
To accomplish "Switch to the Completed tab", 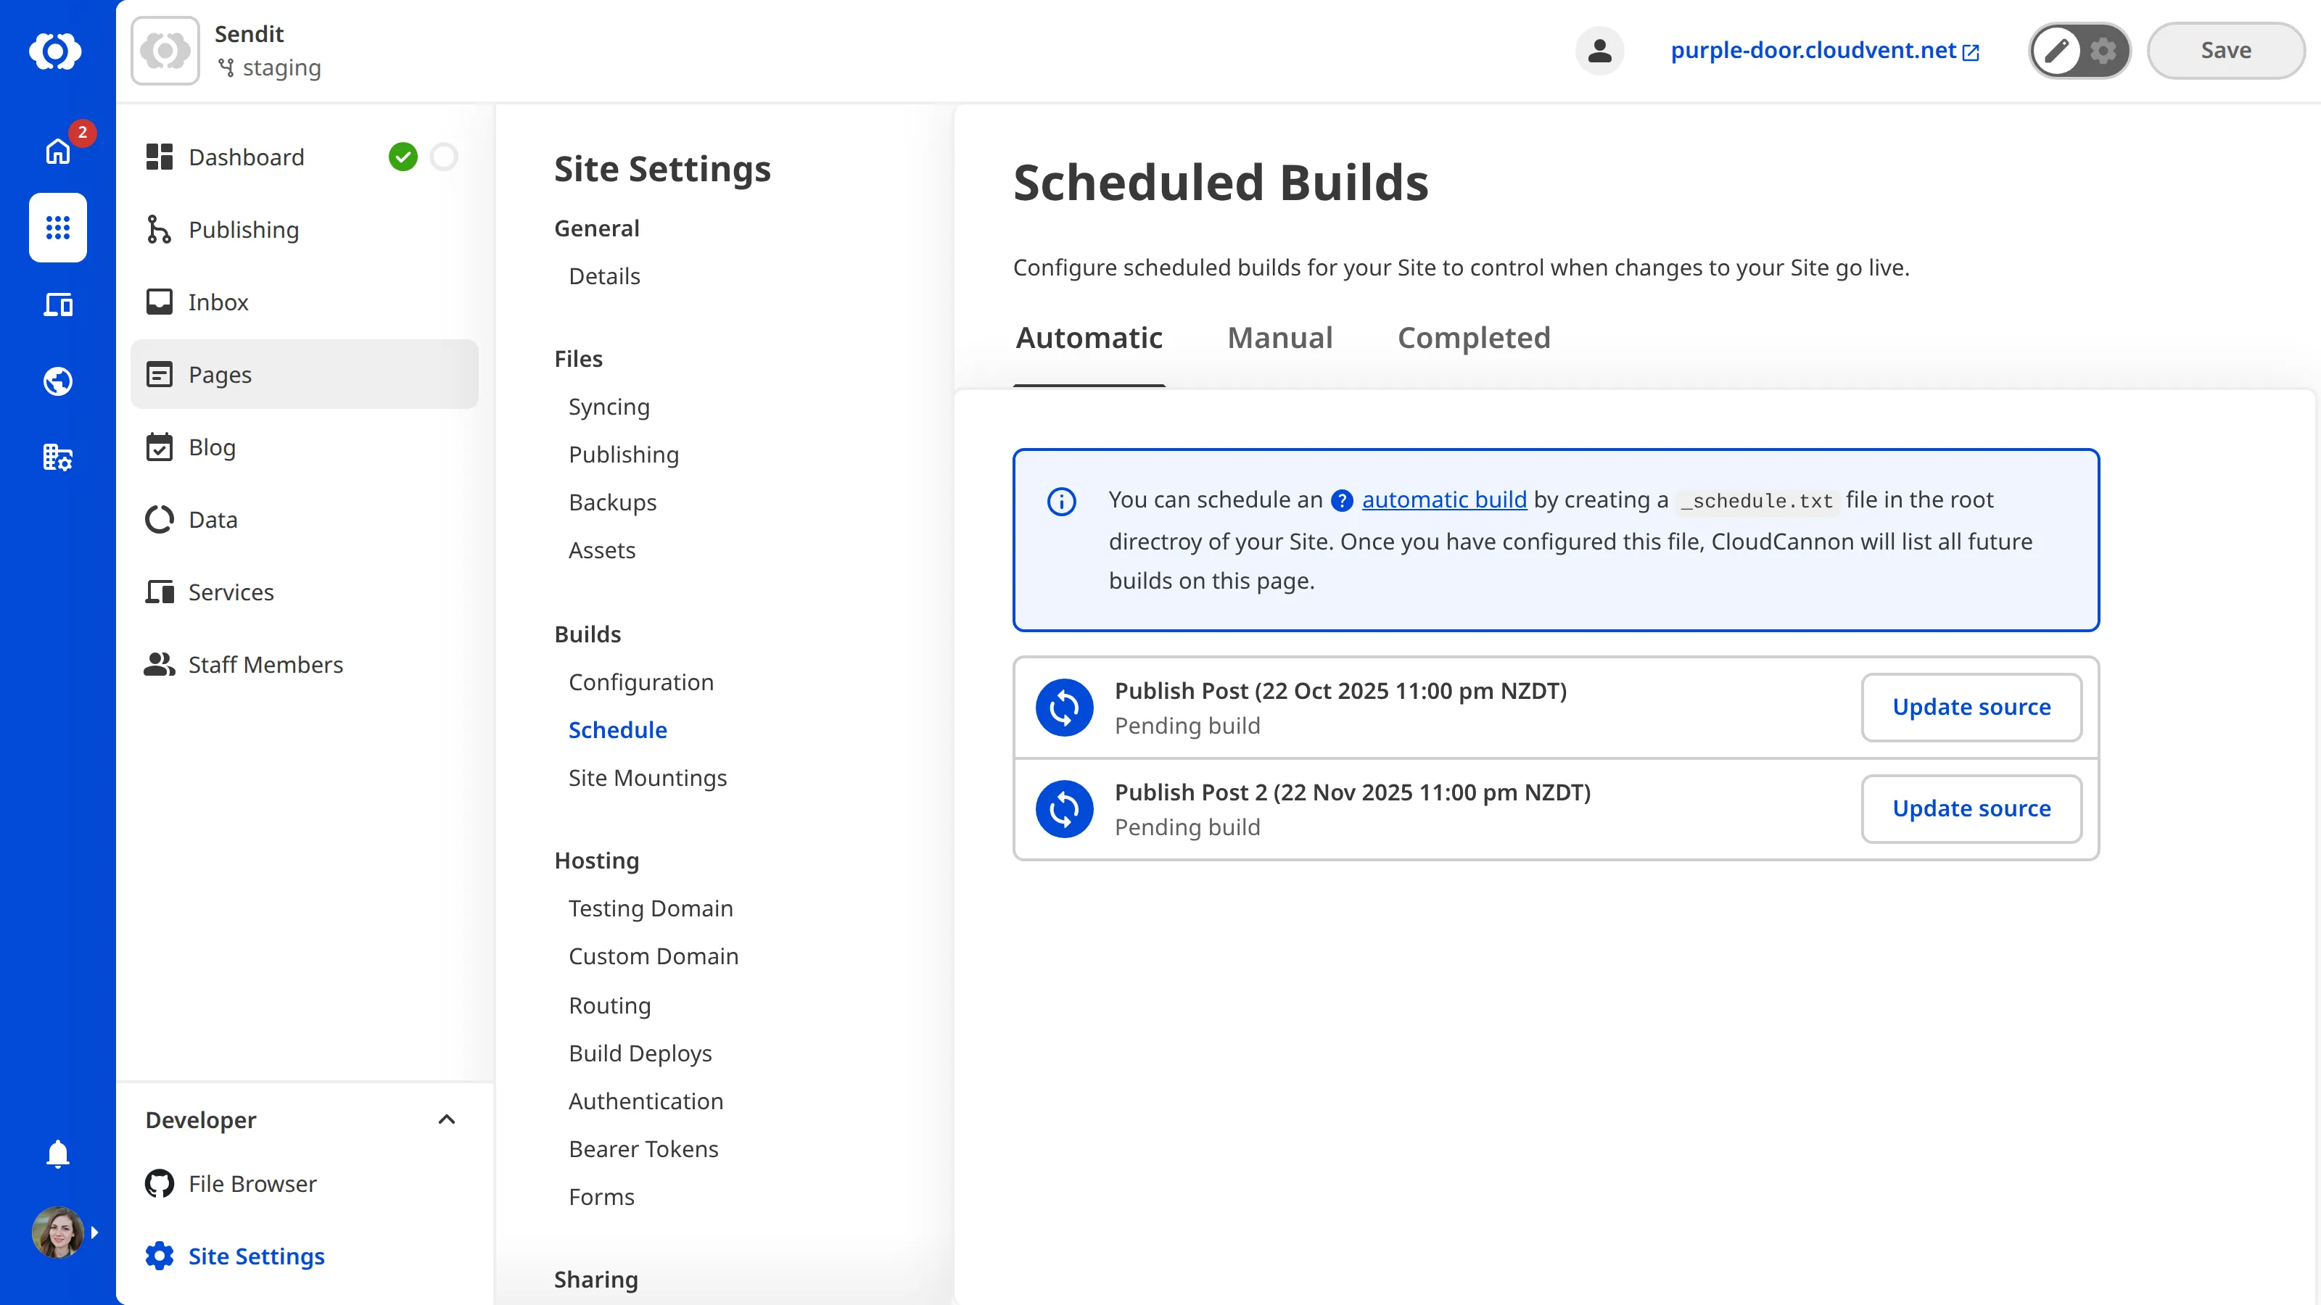I will [1473, 338].
